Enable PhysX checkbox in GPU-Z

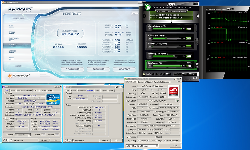pos(156,141)
